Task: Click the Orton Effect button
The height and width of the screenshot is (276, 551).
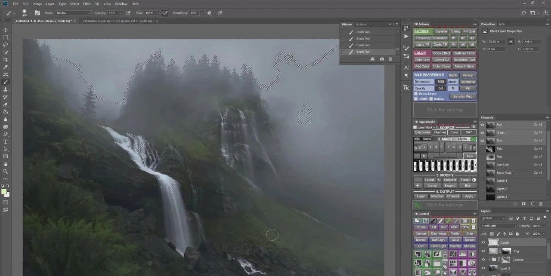Action: tap(441, 53)
